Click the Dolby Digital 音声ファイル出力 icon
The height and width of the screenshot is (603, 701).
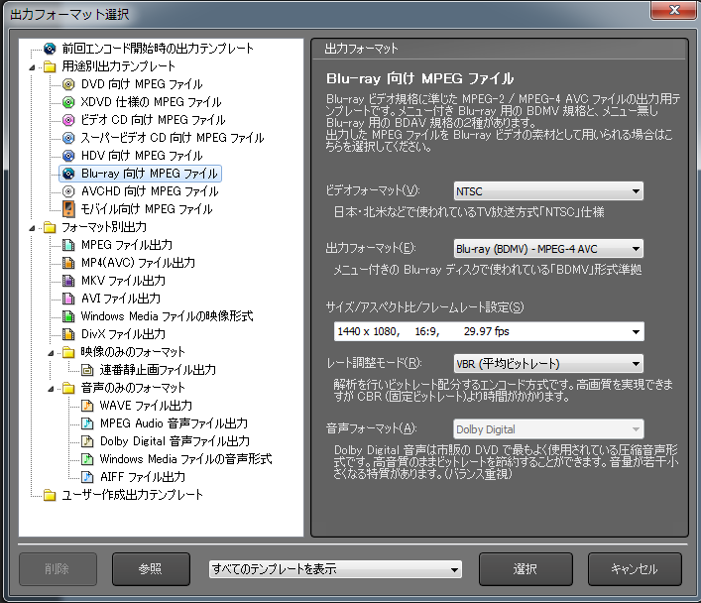click(87, 441)
